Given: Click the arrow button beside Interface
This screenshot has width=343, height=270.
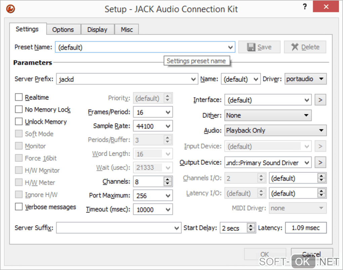Looking at the screenshot, I should pos(320,100).
